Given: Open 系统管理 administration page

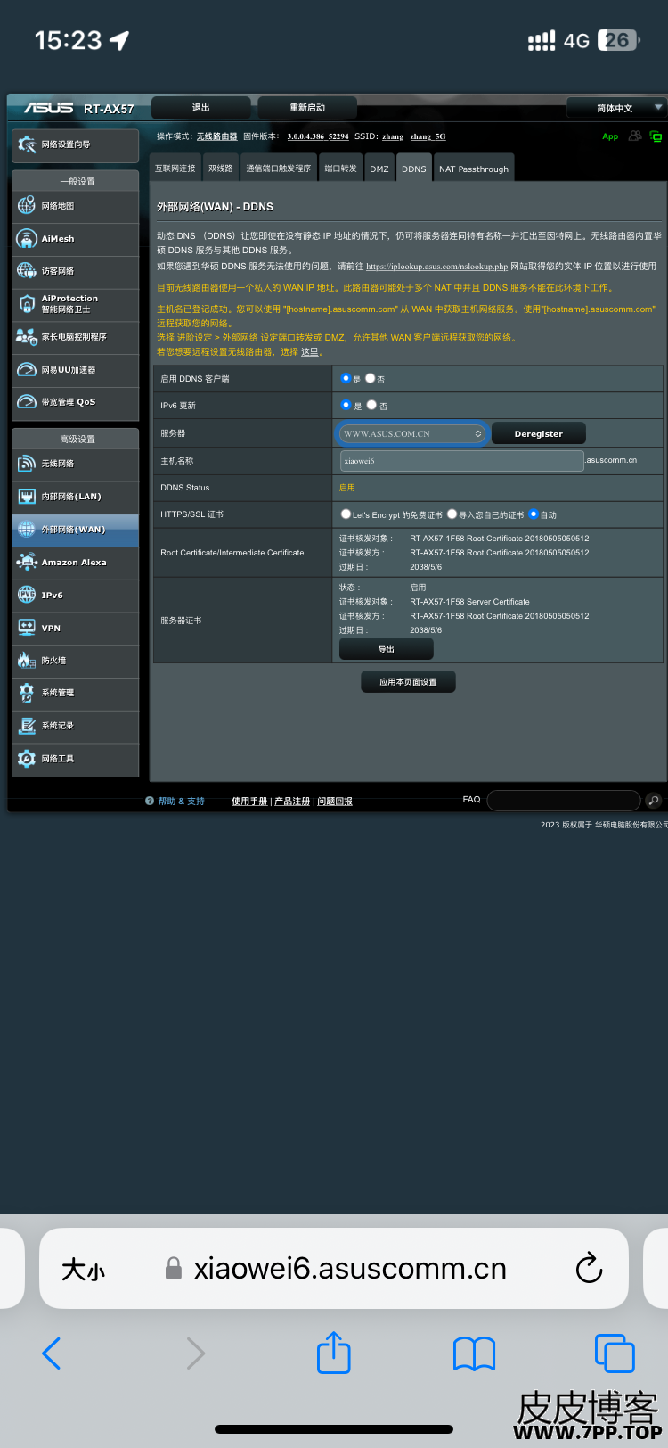Looking at the screenshot, I should [x=76, y=693].
